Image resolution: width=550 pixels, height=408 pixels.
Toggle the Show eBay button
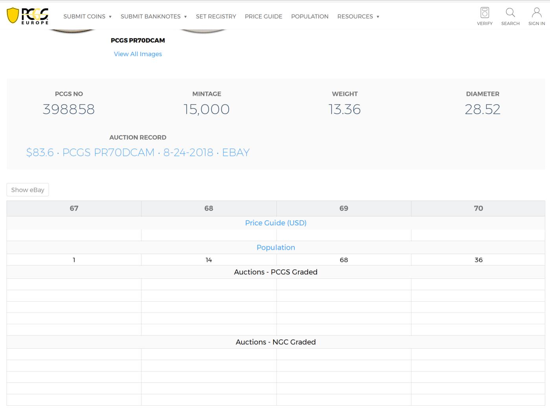pyautogui.click(x=27, y=190)
